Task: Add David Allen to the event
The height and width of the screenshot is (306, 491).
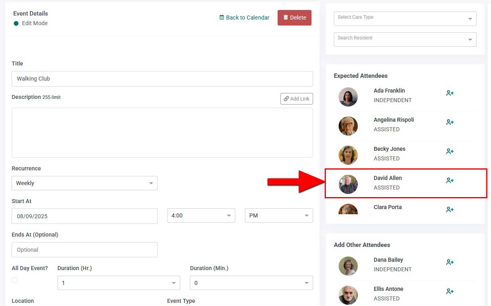Action: (x=450, y=180)
